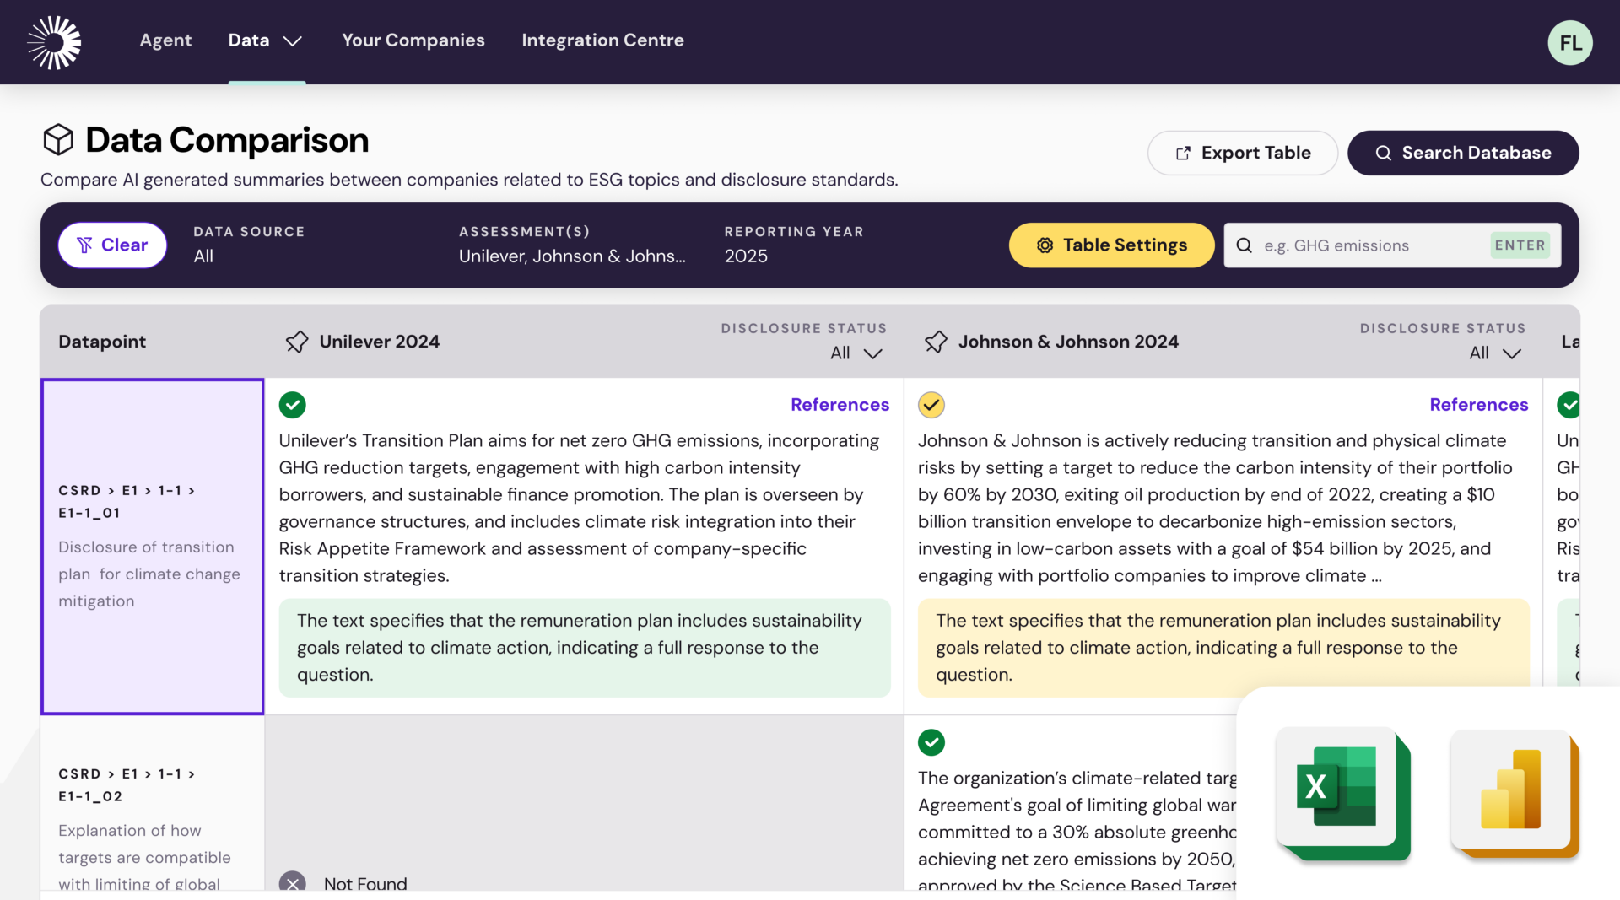Focus the GHG emissions search field
Viewport: 1620px width, 900px height.
pos(1371,245)
